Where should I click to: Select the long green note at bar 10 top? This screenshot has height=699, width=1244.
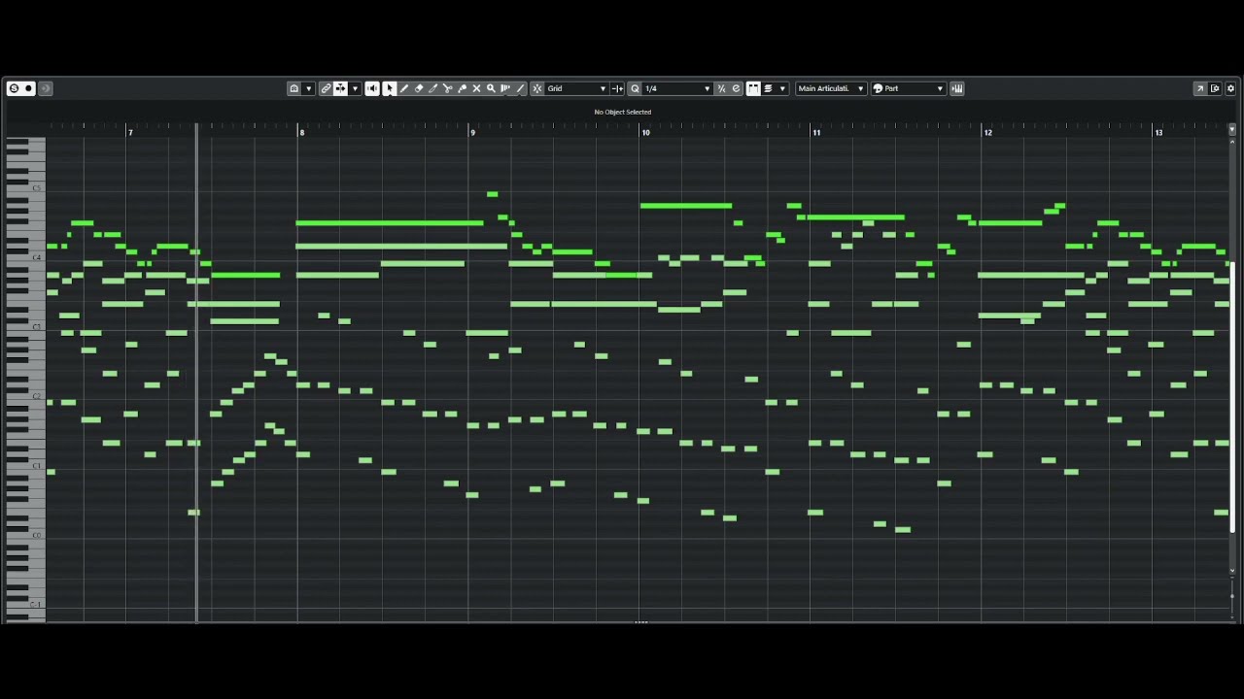point(686,206)
